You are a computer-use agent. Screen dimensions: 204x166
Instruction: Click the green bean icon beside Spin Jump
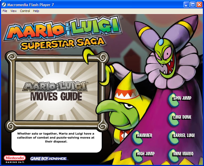(173, 100)
